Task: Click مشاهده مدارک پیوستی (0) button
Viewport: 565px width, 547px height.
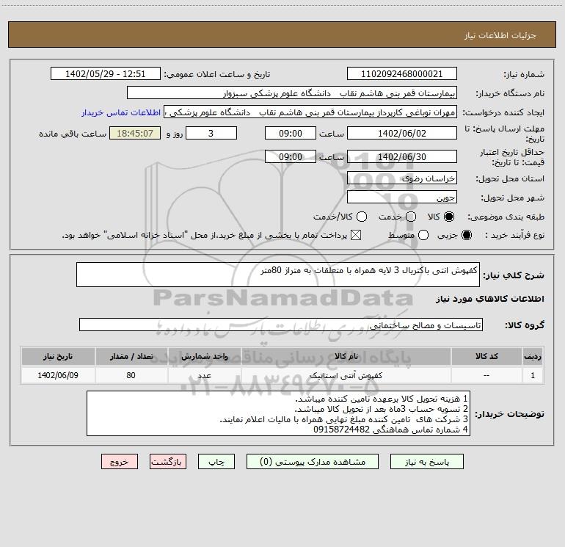Action: click(313, 462)
